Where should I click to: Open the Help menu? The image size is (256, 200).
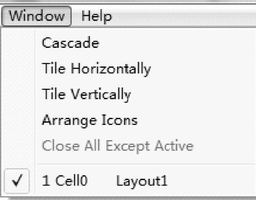(97, 17)
